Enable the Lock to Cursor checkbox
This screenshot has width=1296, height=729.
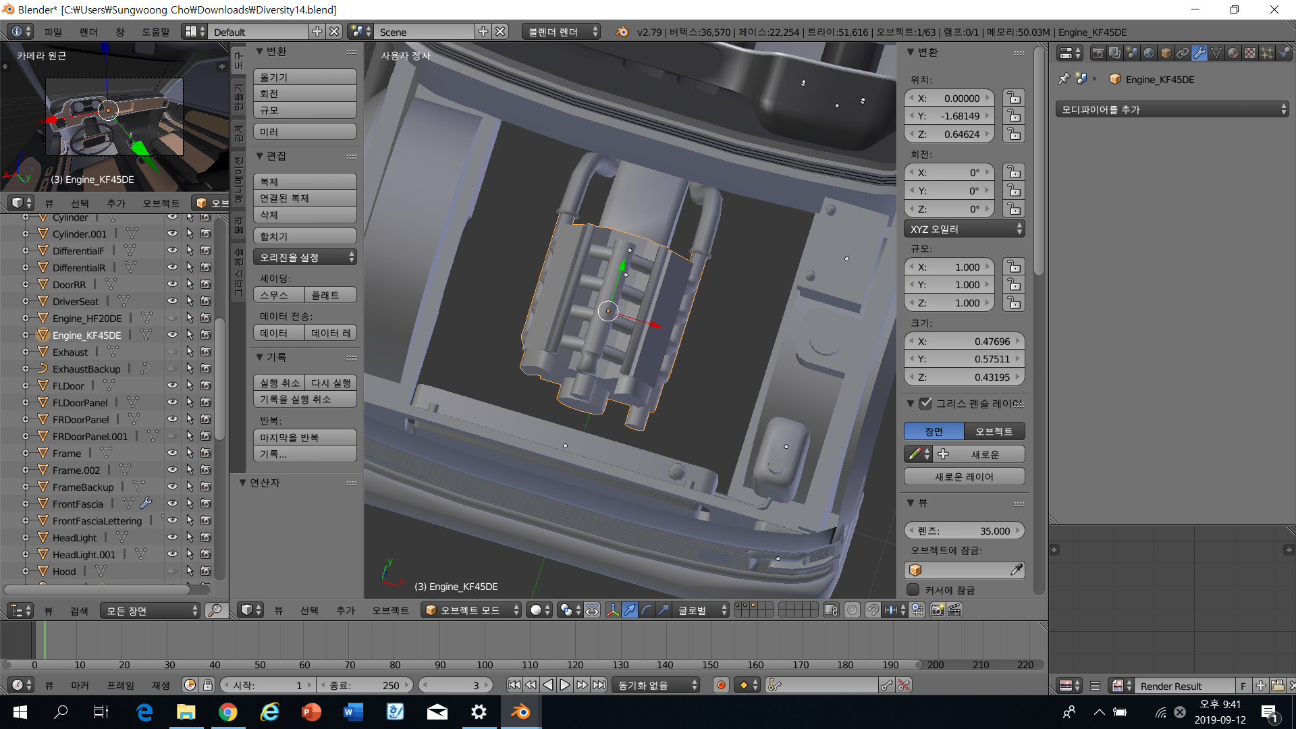(x=913, y=590)
